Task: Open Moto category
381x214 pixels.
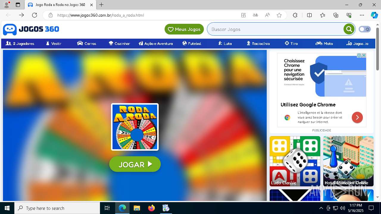Action: click(x=324, y=43)
